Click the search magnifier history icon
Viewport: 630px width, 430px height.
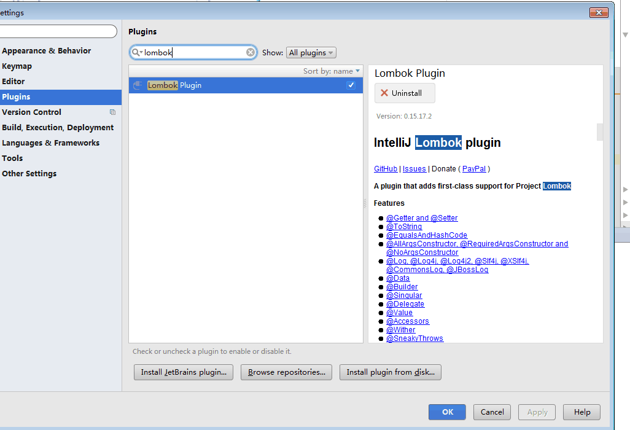pyautogui.click(x=137, y=53)
